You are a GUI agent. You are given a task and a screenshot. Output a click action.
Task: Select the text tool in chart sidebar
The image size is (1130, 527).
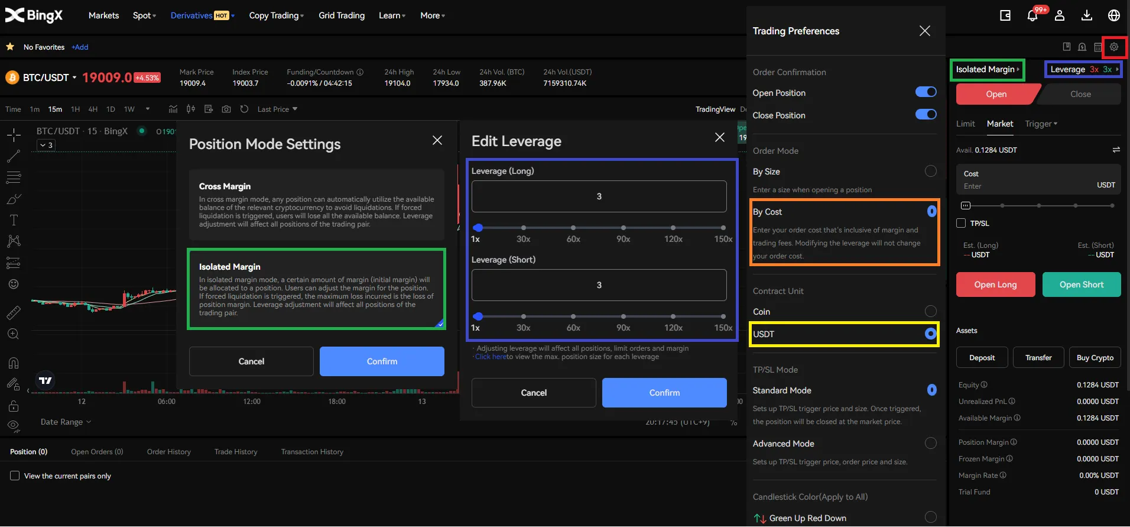(14, 220)
